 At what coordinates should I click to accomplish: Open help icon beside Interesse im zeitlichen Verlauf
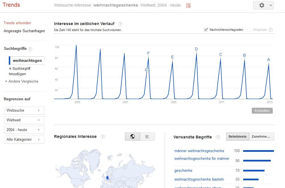120,24
